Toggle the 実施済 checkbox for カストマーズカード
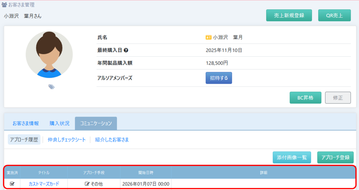This screenshot has width=359, height=190. point(12,184)
